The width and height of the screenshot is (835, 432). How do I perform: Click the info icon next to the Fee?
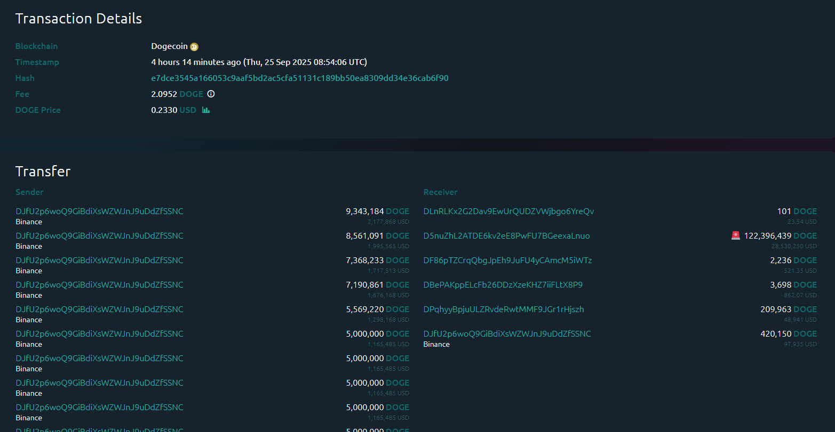pos(211,94)
